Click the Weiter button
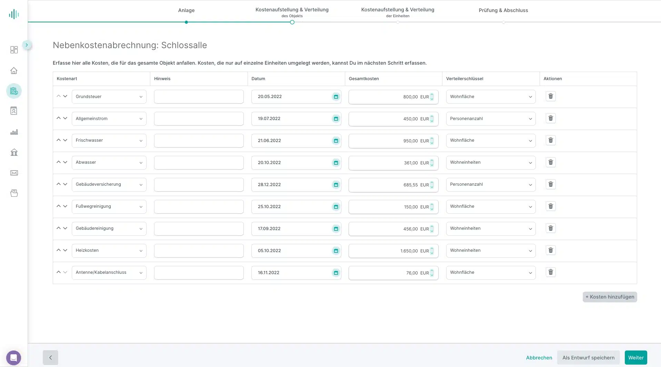The height and width of the screenshot is (367, 661). point(636,358)
